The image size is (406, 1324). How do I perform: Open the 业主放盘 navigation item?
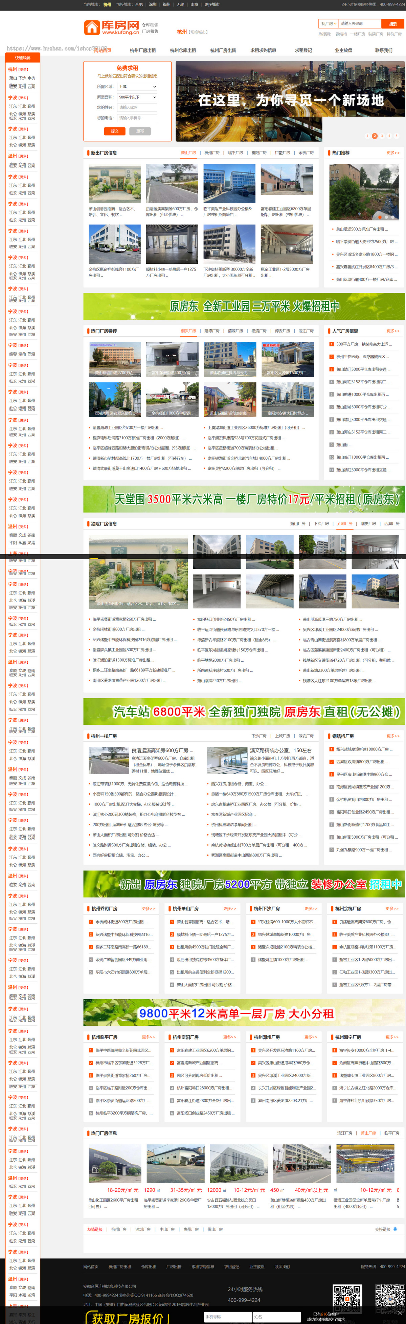(343, 51)
